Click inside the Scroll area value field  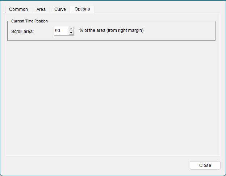[x=61, y=31]
